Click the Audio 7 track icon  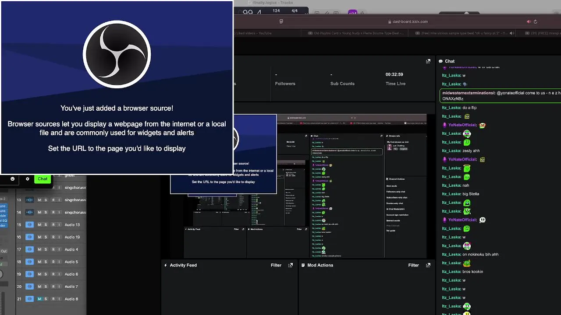point(29,287)
